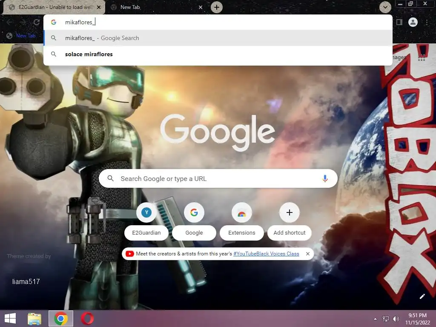Start voice search with the microphone
Viewport: 436px width, 327px height.
[x=325, y=178]
